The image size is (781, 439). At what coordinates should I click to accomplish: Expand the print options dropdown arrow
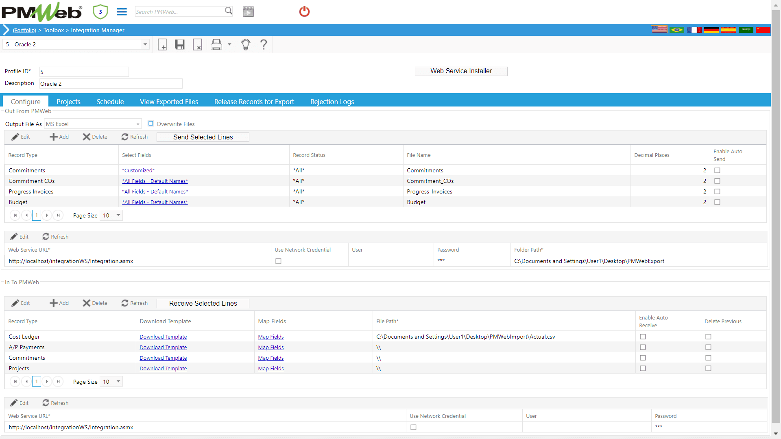229,45
